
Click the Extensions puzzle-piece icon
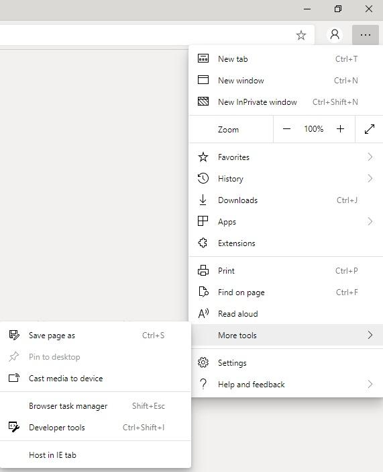point(203,243)
